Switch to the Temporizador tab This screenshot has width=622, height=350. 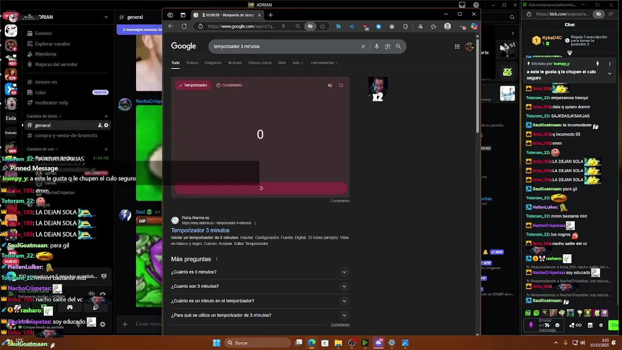(x=193, y=85)
